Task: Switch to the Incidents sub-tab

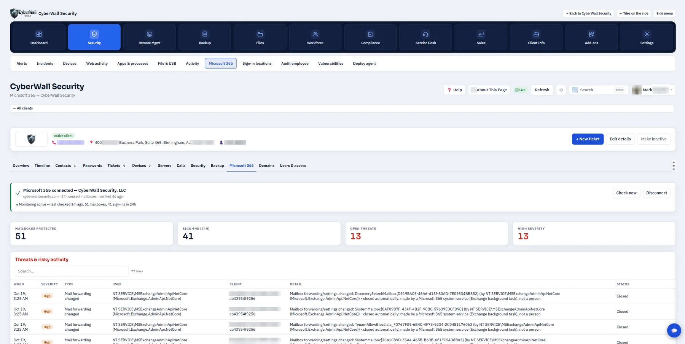Action: pos(45,64)
